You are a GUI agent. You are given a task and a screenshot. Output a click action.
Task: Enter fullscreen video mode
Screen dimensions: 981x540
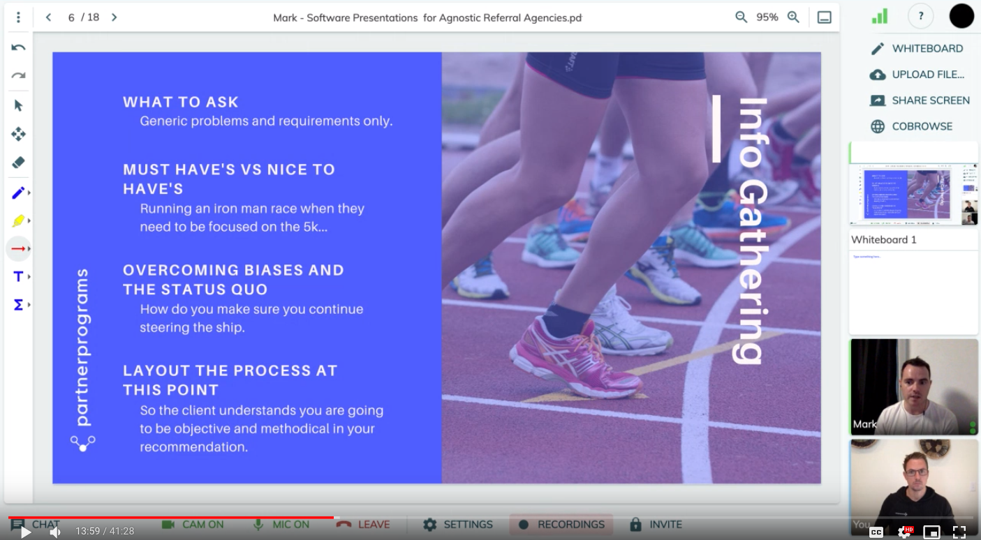click(959, 532)
